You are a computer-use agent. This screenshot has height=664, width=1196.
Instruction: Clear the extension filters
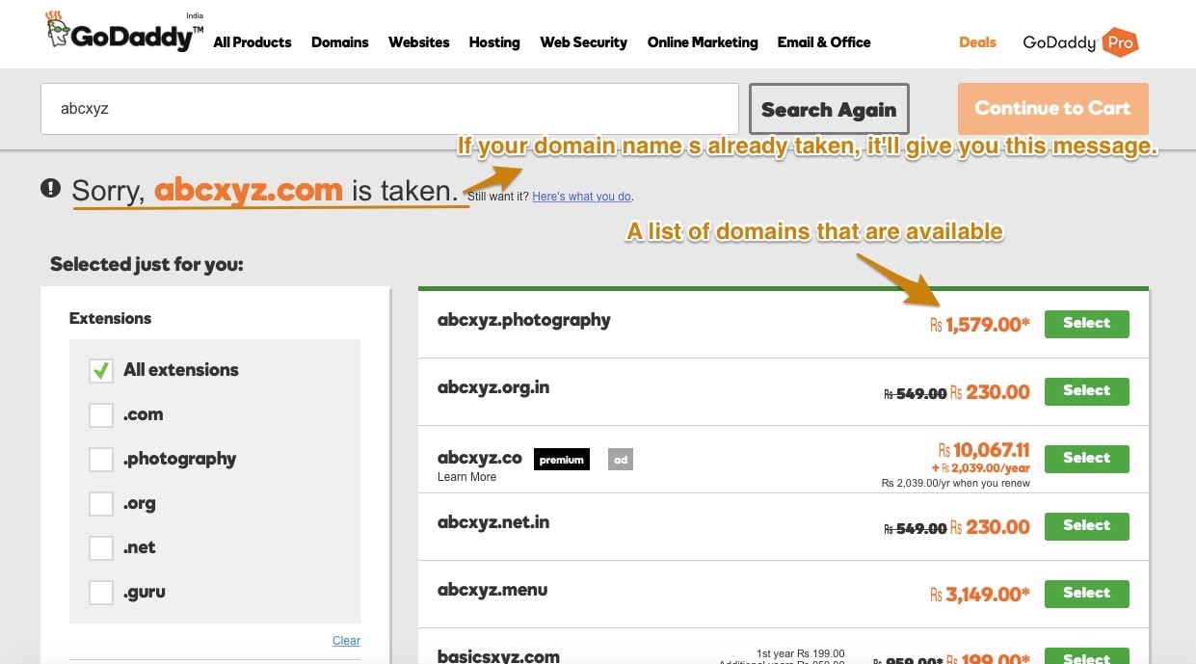(x=346, y=640)
